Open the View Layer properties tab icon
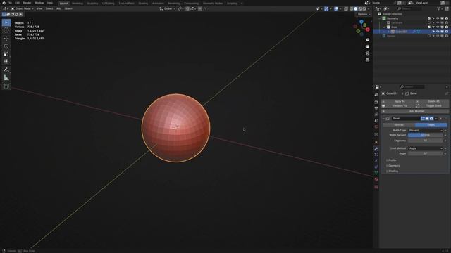The width and height of the screenshot is (451, 253). coord(376,115)
